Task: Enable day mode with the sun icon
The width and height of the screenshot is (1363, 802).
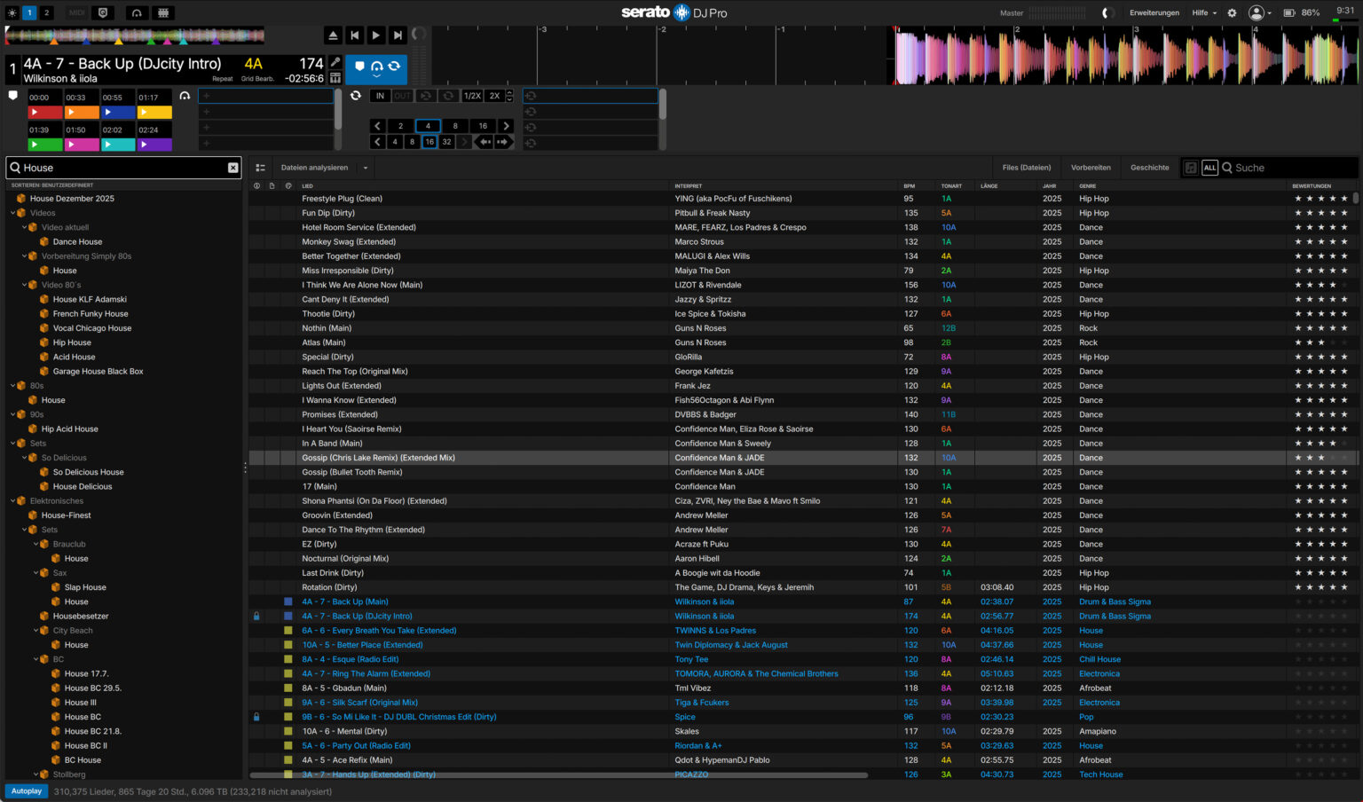Action: (12, 12)
